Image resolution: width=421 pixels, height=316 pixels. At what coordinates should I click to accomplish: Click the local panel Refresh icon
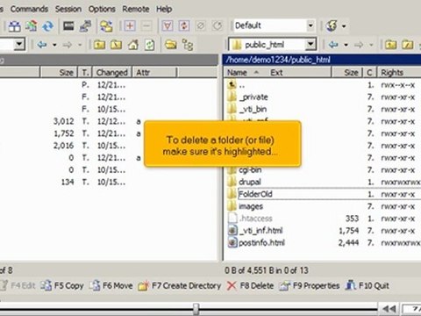tap(150, 45)
